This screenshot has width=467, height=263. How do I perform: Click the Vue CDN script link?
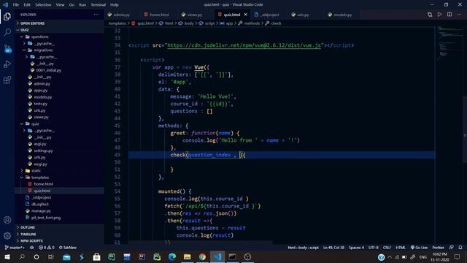click(244, 45)
